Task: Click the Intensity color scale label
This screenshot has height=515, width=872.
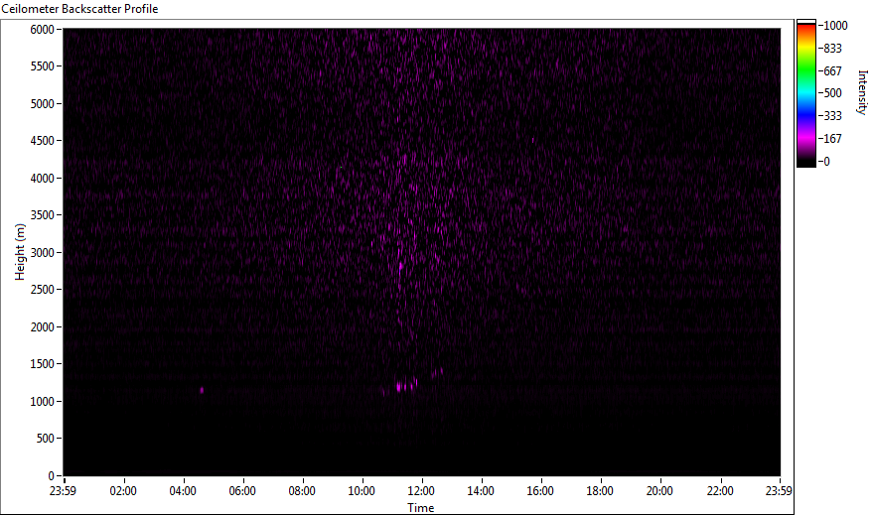Action: (x=861, y=91)
